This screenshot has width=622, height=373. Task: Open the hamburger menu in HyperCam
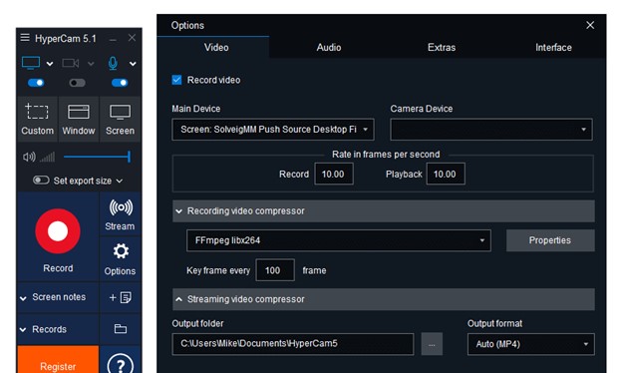tap(25, 38)
